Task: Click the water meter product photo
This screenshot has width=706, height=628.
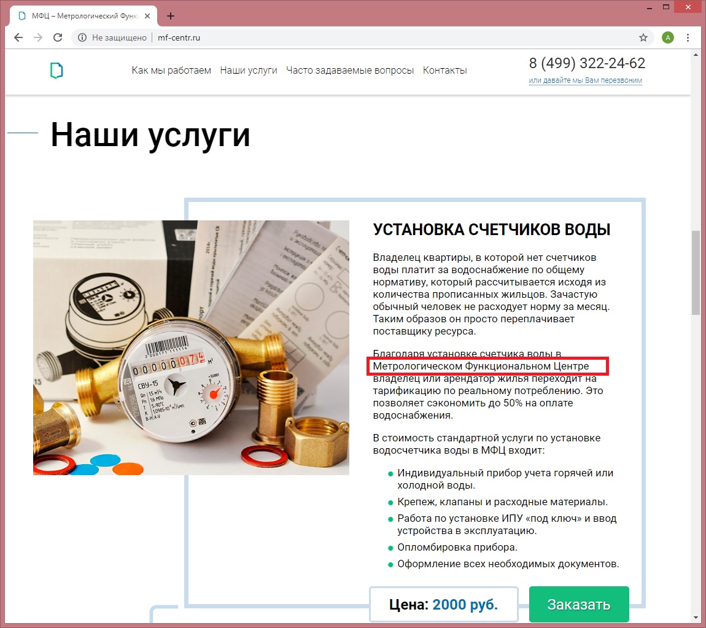Action: pyautogui.click(x=191, y=347)
